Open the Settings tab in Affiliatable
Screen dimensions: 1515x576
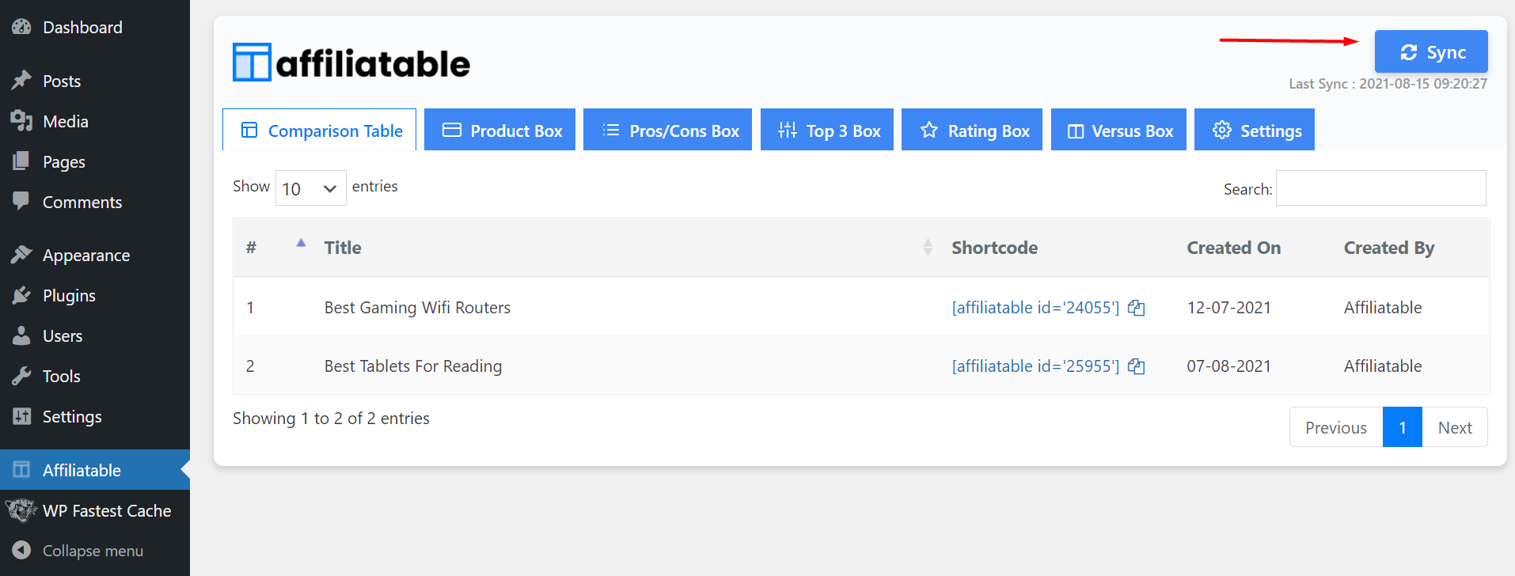1255,130
